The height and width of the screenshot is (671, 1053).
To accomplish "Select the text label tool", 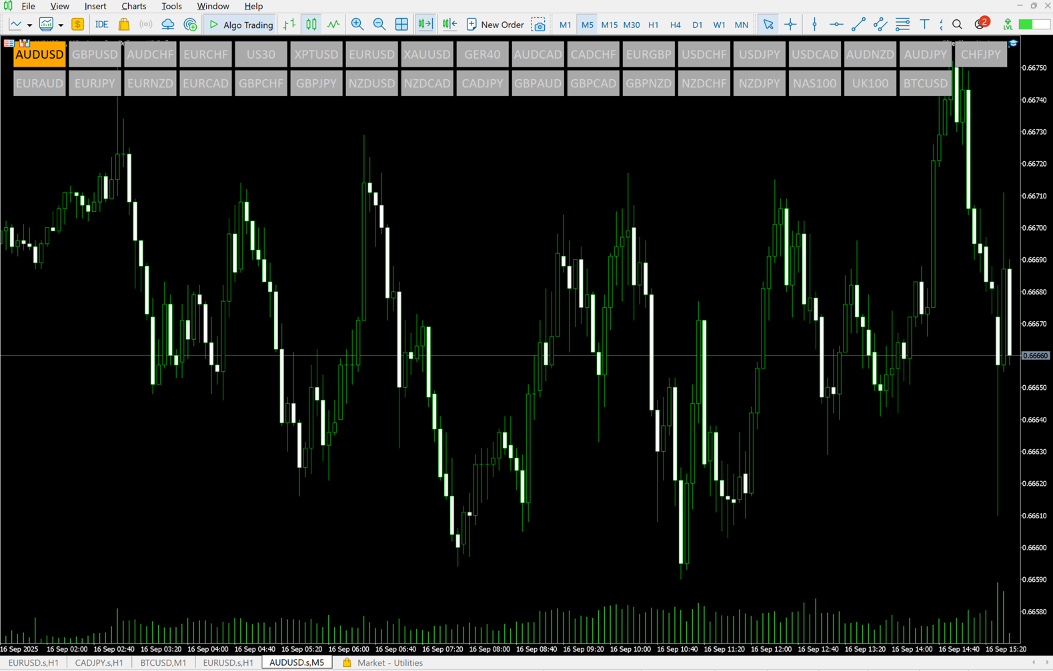I will coord(924,25).
